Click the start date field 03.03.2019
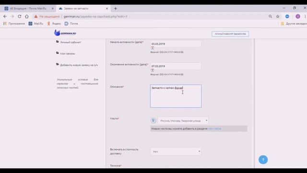307x173 pixels. (176, 44)
